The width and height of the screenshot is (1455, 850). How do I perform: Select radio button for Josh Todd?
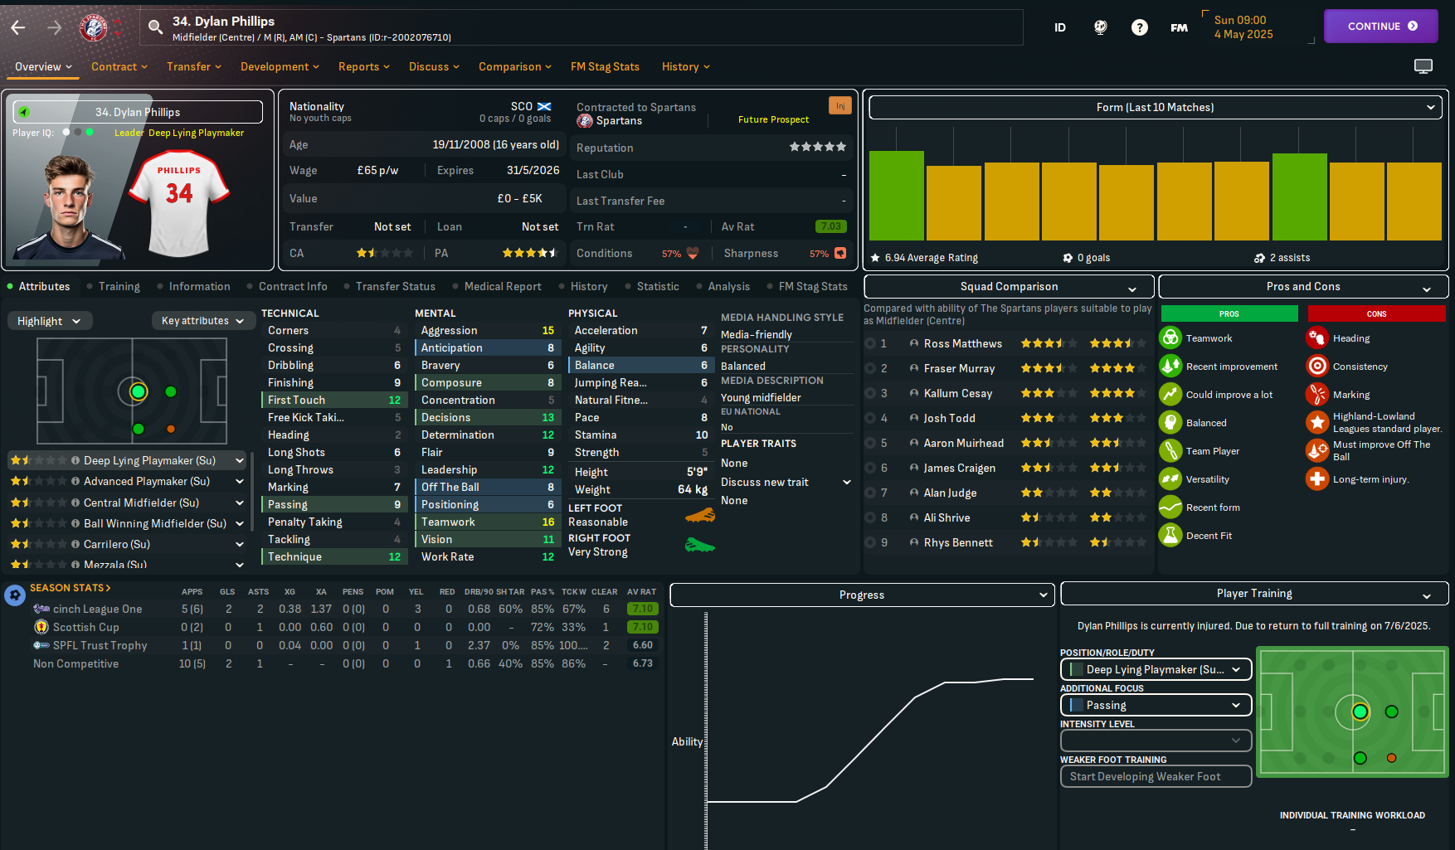click(x=870, y=418)
